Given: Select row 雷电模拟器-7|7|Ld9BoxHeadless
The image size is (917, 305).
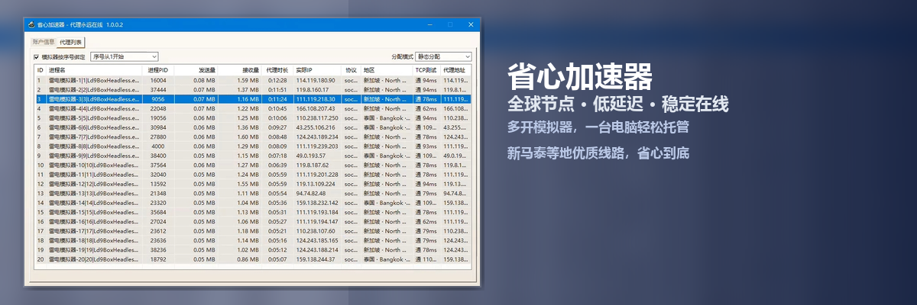Looking at the screenshot, I should coord(253,136).
